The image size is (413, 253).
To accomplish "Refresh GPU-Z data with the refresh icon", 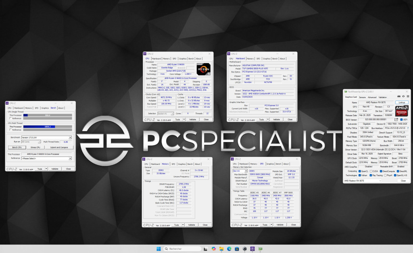I will pos(403,97).
